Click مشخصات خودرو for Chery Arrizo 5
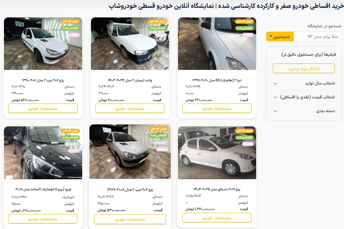The width and height of the screenshot is (344, 229). (x=43, y=219)
